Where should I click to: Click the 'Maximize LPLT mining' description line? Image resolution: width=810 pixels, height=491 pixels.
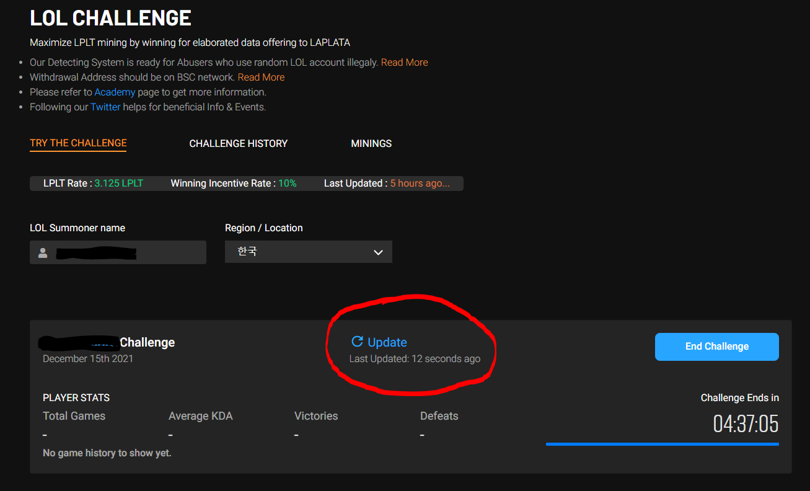(190, 43)
